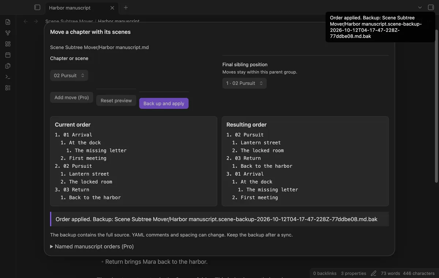Click '3 properties' in status bar

tap(353, 273)
